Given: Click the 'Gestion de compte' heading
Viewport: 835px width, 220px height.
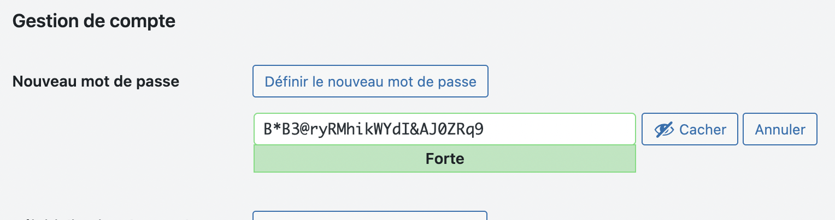Looking at the screenshot, I should tap(93, 21).
